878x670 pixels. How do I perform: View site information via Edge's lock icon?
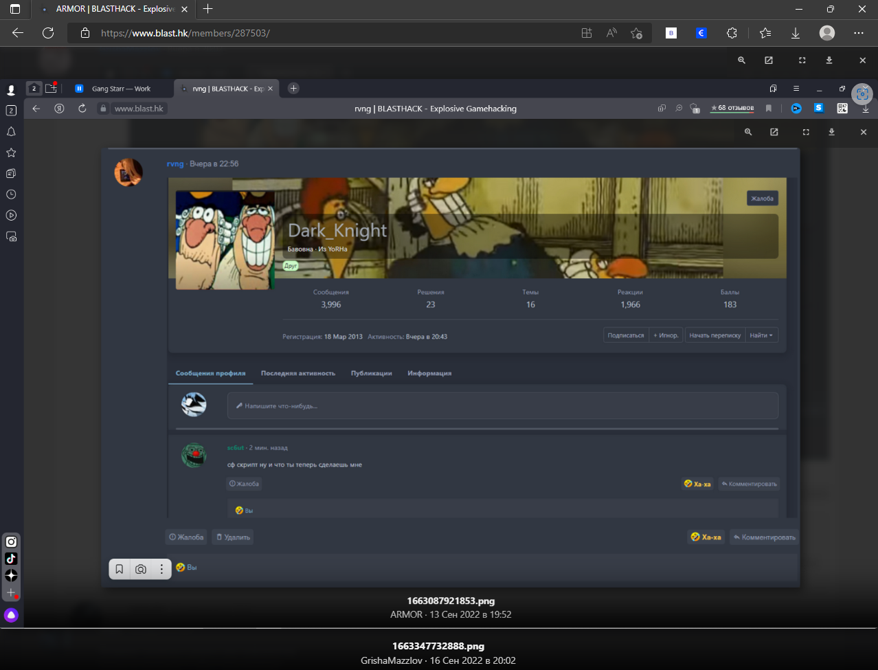(x=85, y=33)
